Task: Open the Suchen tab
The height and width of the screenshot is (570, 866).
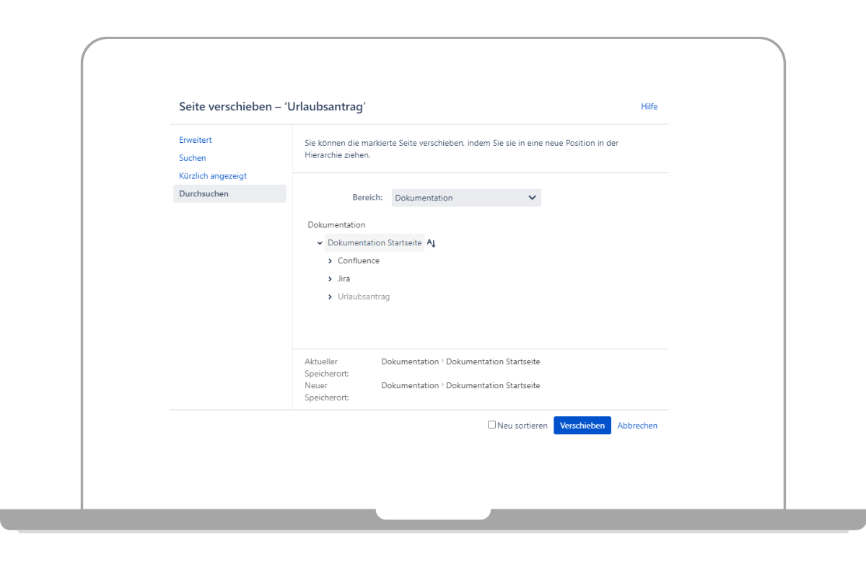Action: coord(193,158)
